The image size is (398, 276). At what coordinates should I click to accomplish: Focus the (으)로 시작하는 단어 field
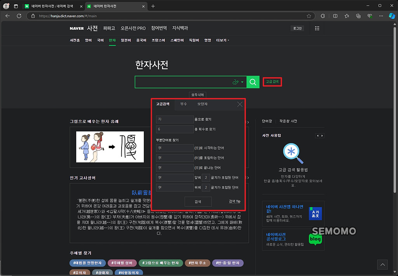pos(175,148)
